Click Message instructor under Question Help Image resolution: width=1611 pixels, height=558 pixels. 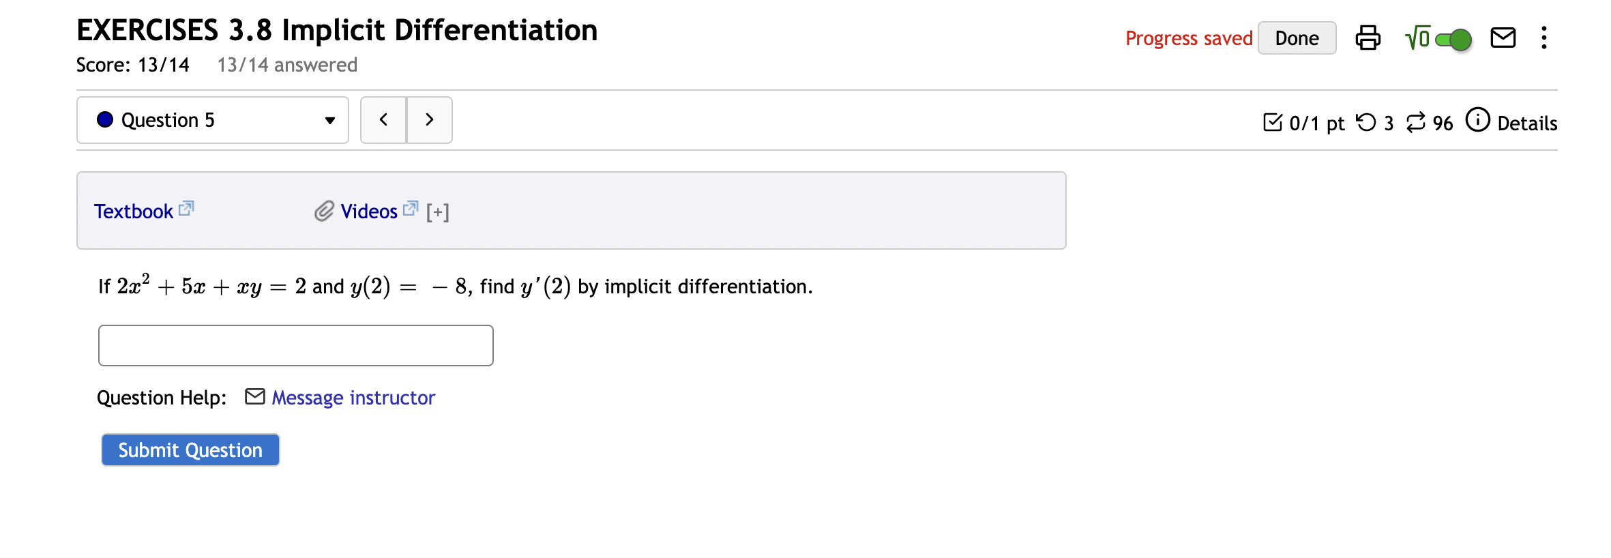(x=353, y=398)
